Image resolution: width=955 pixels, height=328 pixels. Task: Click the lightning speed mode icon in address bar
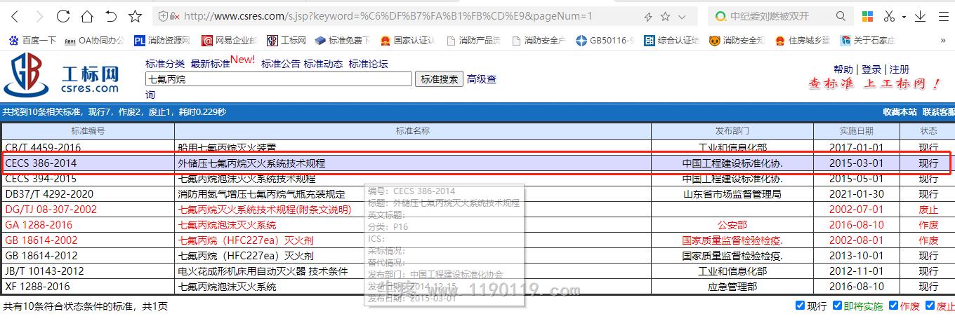pyautogui.click(x=648, y=16)
